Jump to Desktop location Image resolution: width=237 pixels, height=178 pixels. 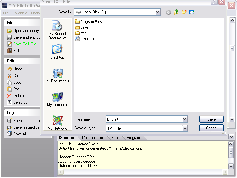click(57, 52)
